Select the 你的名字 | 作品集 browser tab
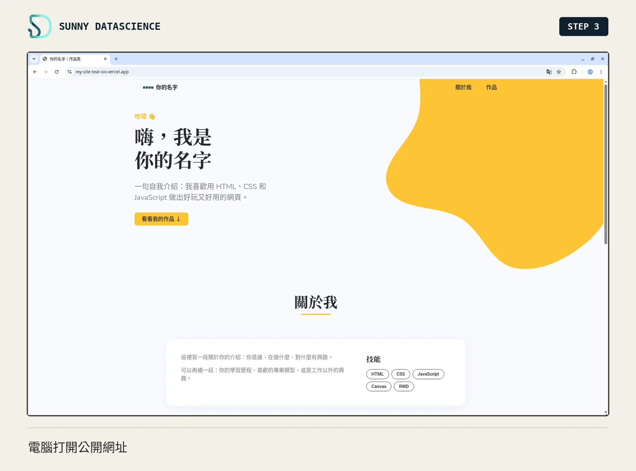 (x=75, y=59)
